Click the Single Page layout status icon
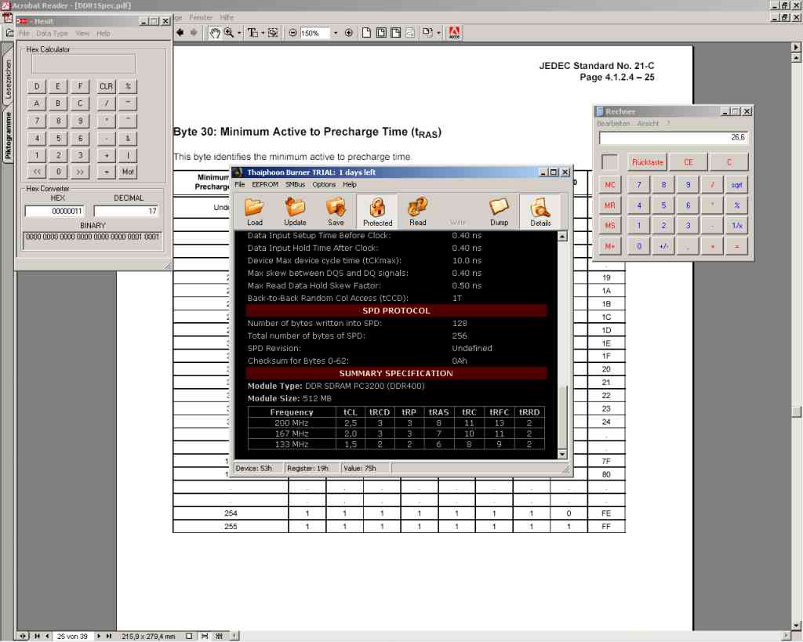Screen dimensions: 803x642 [x=190, y=637]
